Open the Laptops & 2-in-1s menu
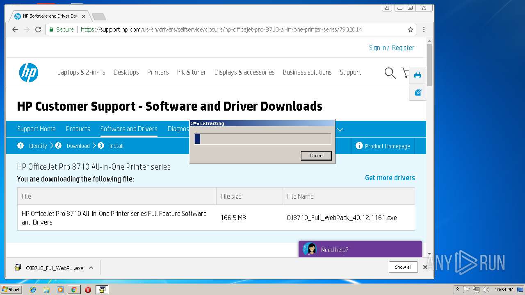Image resolution: width=525 pixels, height=295 pixels. [x=81, y=72]
